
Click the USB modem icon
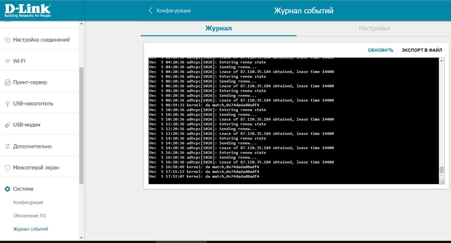(x=8, y=125)
